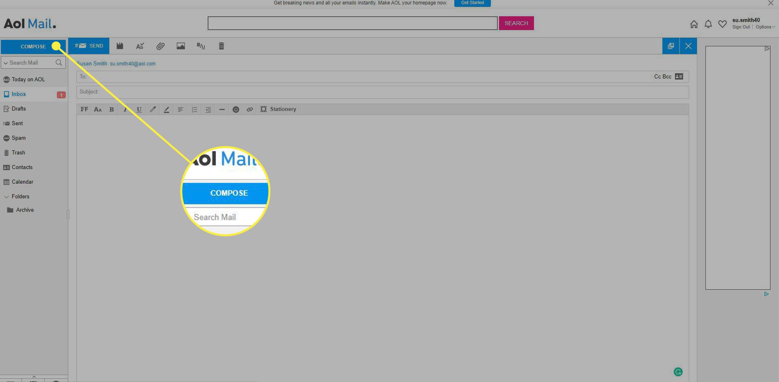Click the AdChoices icon atop the ad
The height and width of the screenshot is (382, 779).
coord(767,48)
